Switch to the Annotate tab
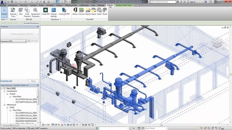Viewport: 232px width, 130px height. pyautogui.click(x=50, y=5)
